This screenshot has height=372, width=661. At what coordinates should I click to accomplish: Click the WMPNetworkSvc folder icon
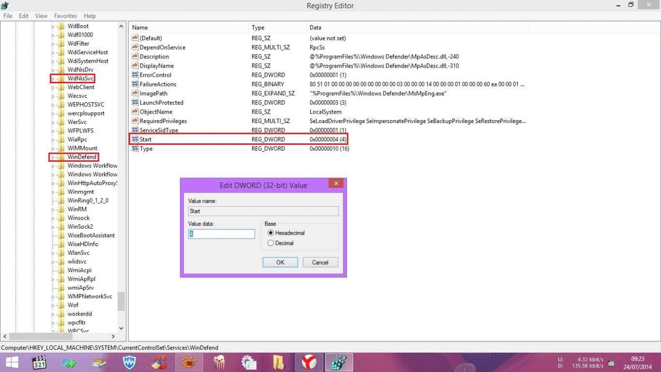coord(61,296)
